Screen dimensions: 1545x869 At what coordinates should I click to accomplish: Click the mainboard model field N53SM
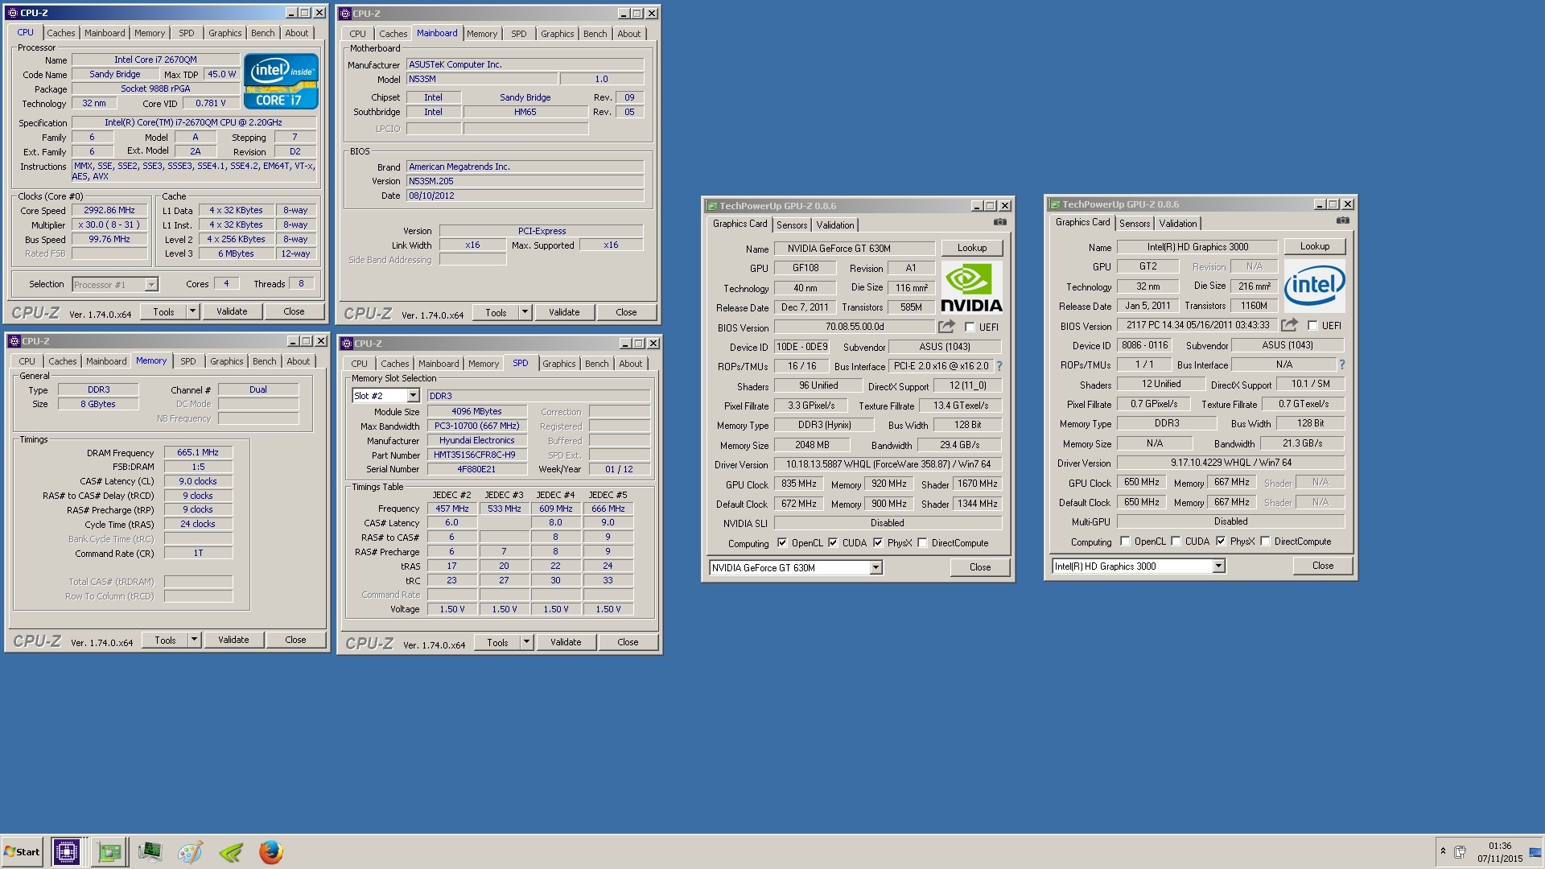(481, 79)
